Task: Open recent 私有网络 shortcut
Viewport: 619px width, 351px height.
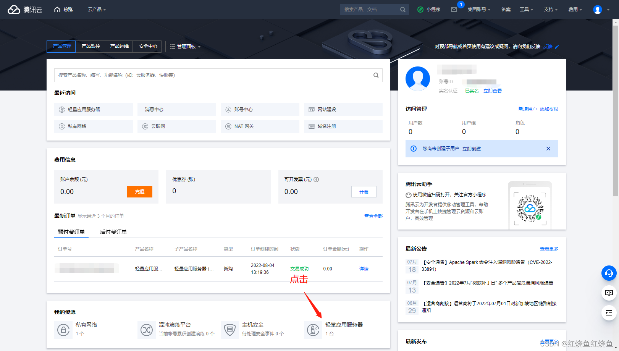Action: click(x=94, y=126)
